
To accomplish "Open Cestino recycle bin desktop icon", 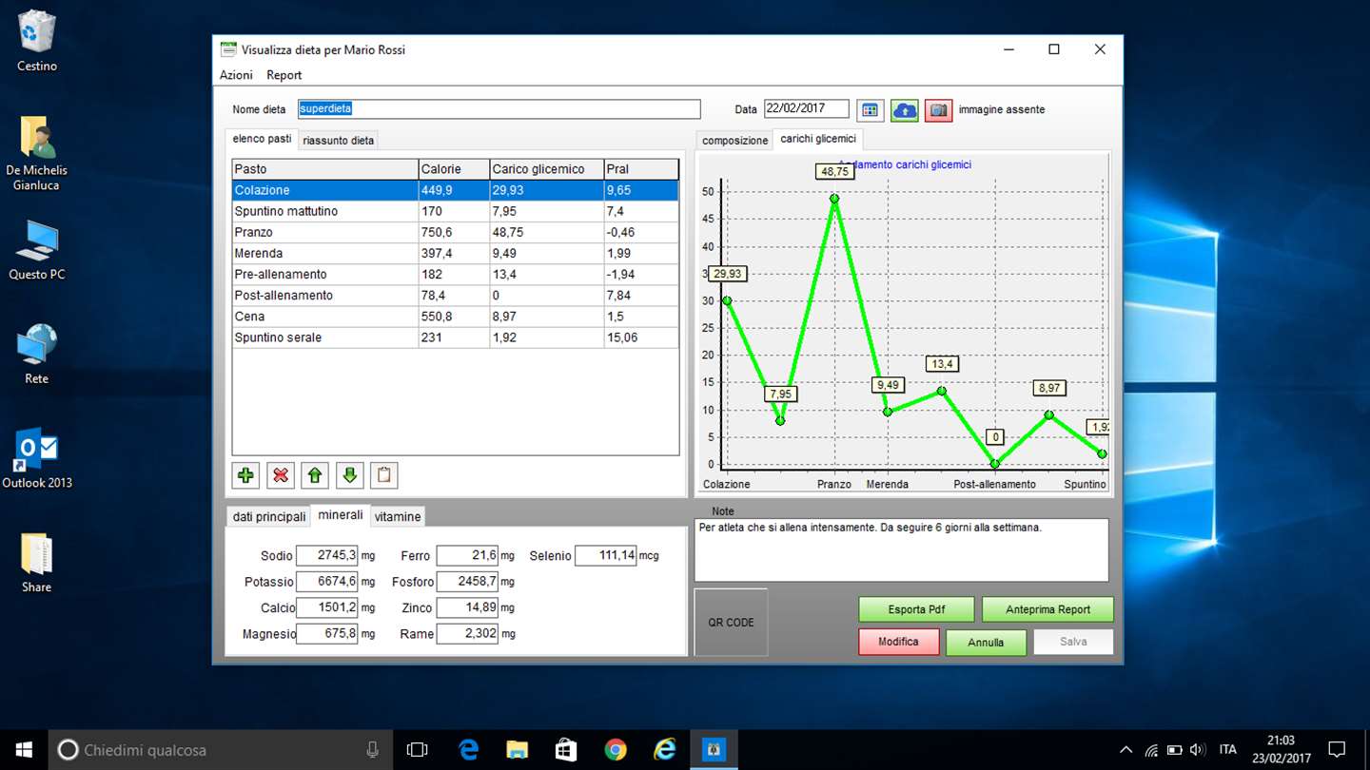I will (37, 42).
